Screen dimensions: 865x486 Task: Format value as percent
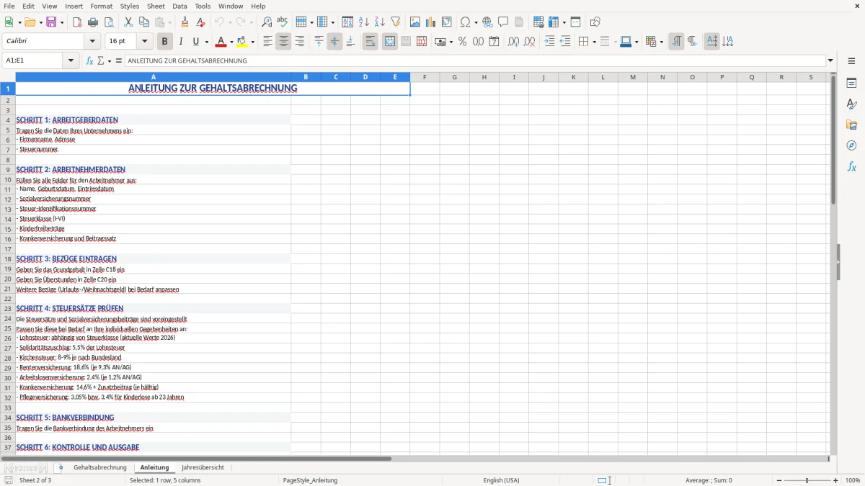461,42
